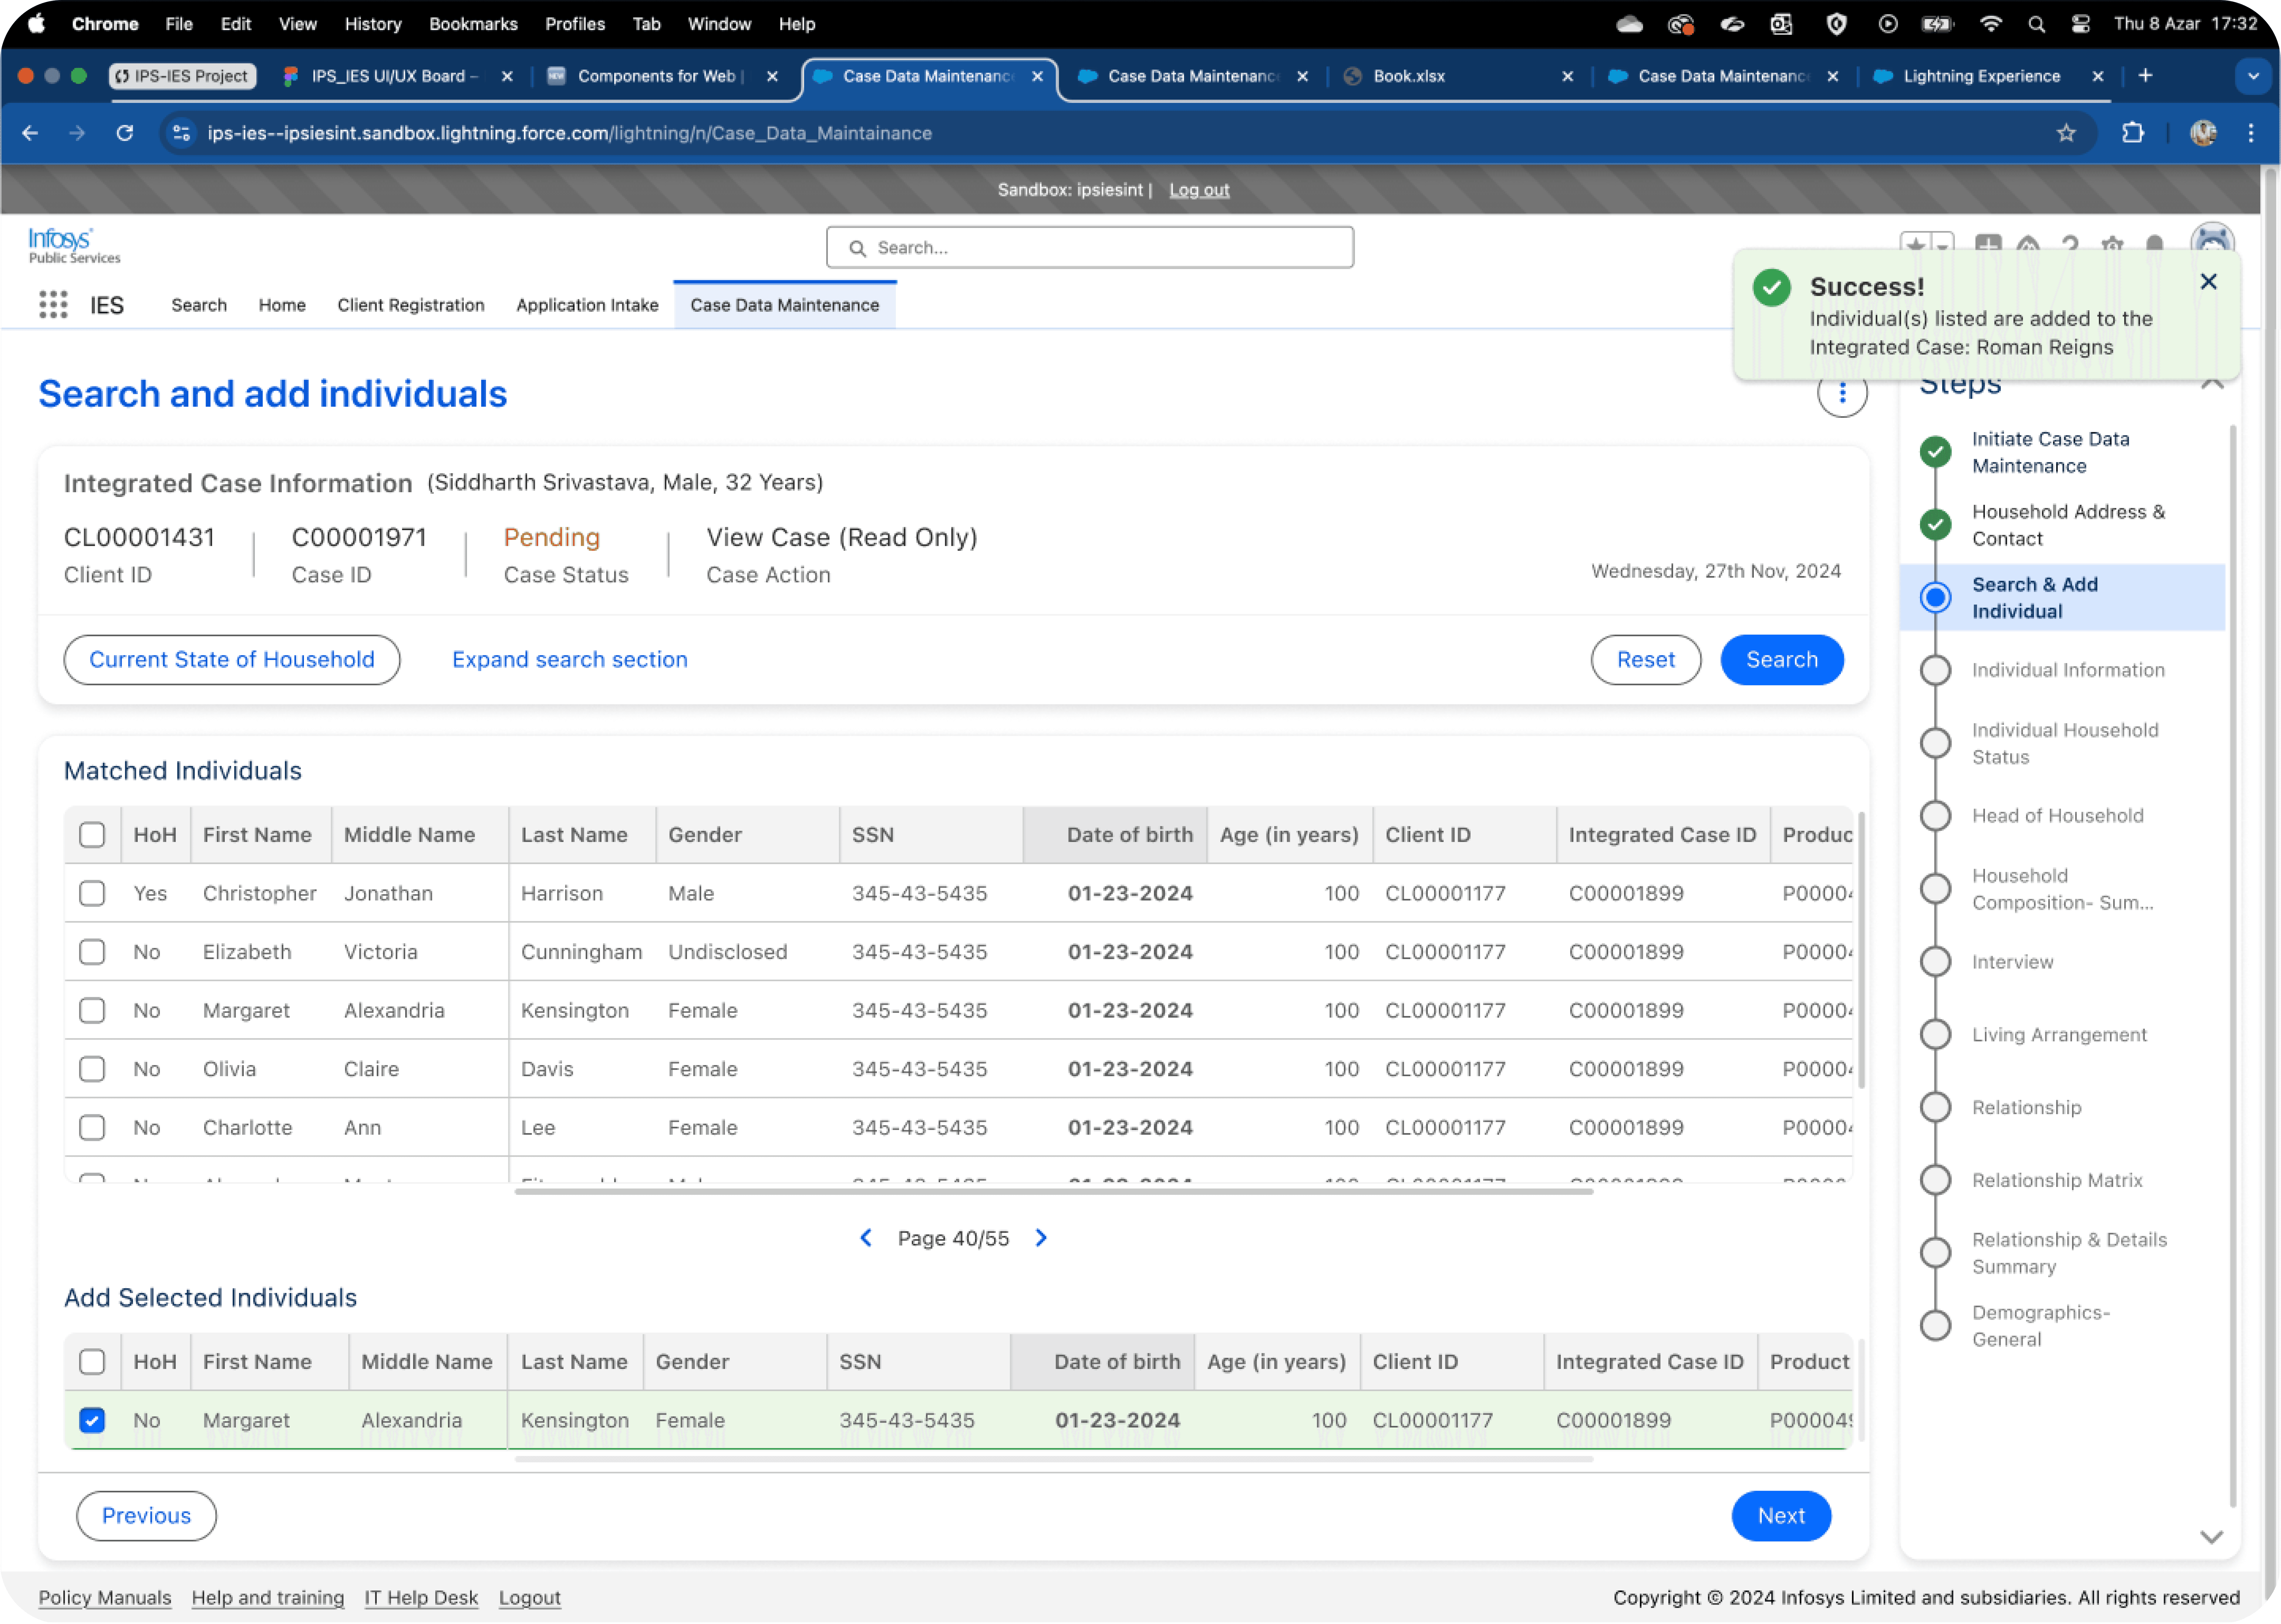The width and height of the screenshot is (2281, 1624).
Task: Click the Log out link
Action: 1199,190
